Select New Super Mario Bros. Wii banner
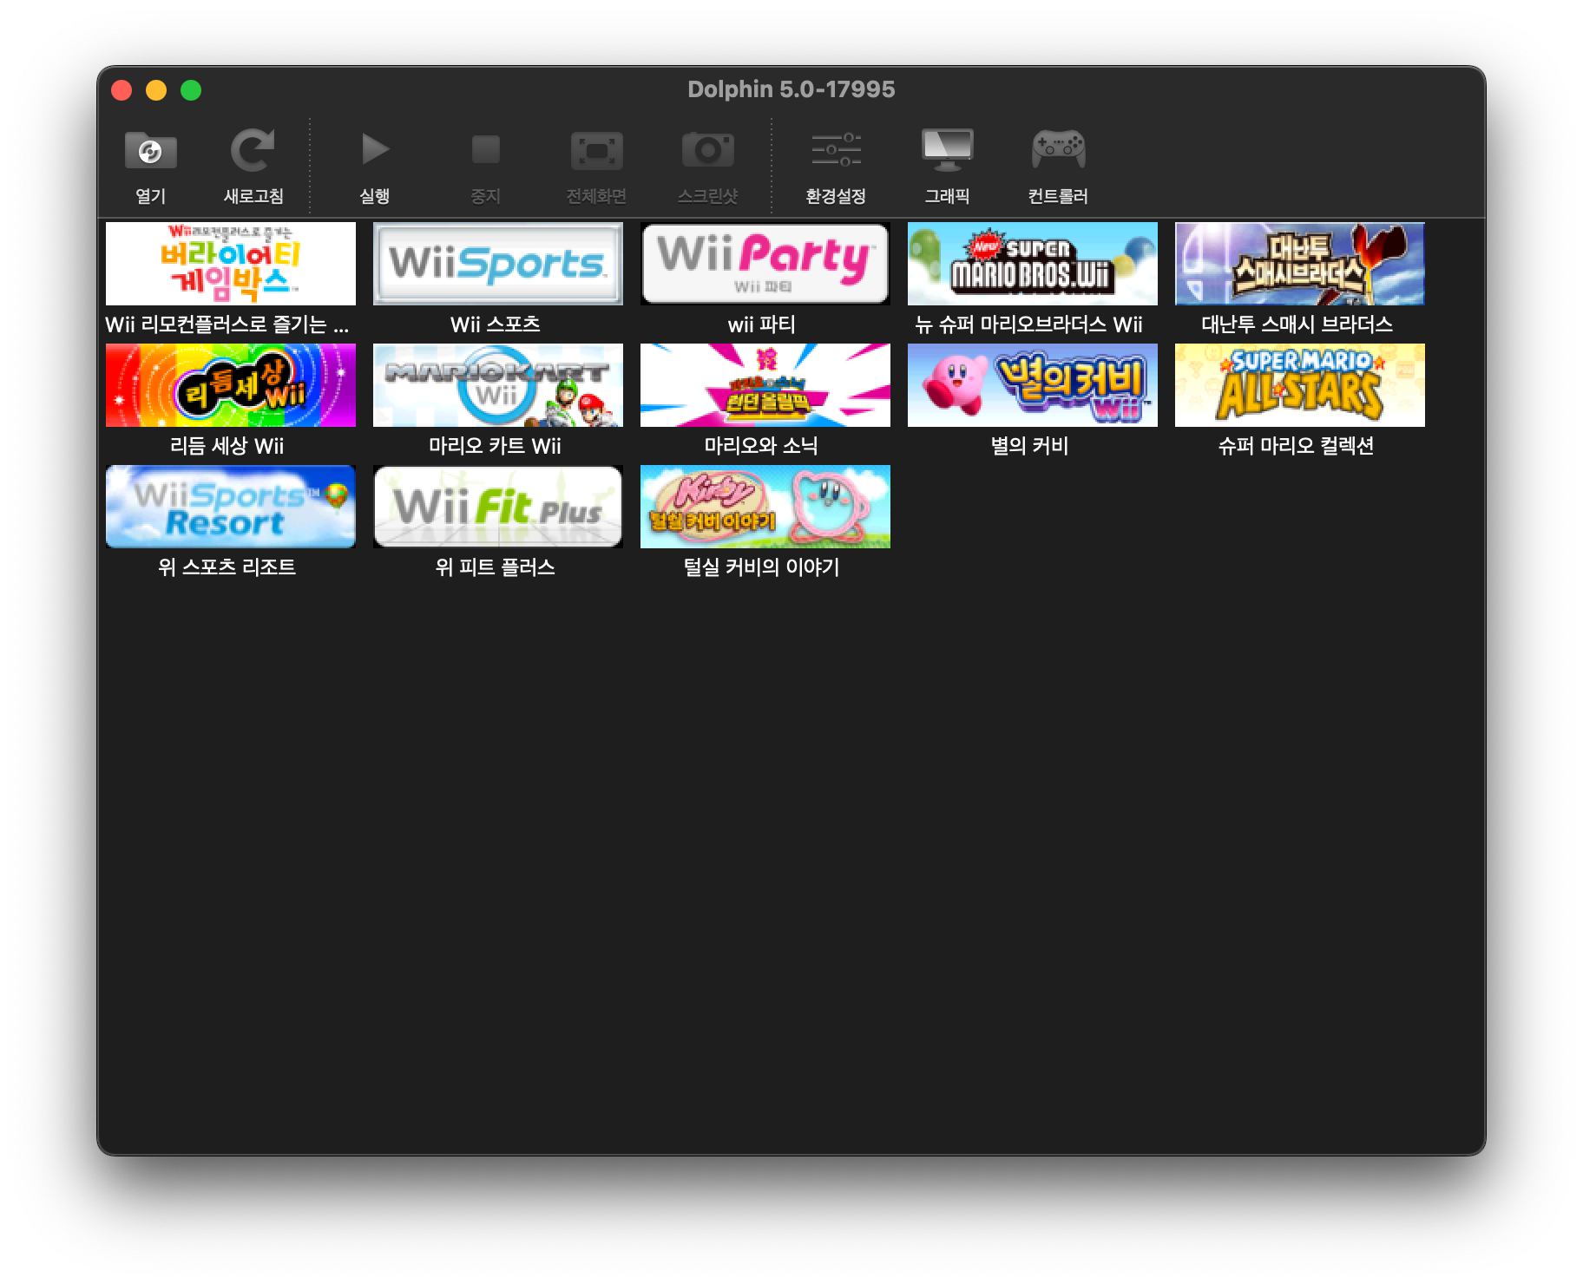1583x1284 pixels. point(1033,264)
